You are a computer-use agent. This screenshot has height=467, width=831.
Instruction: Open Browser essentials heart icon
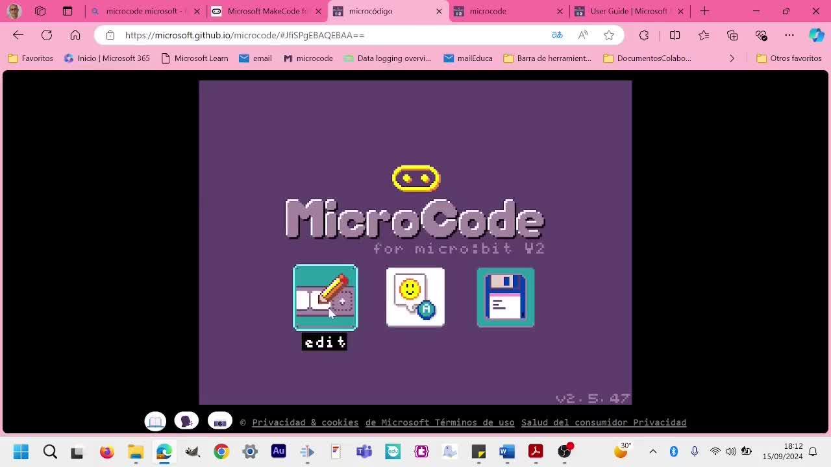[762, 35]
